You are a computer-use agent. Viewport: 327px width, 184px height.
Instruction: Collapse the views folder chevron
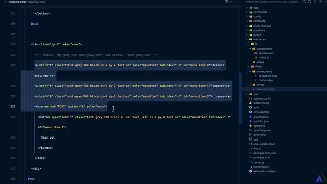pos(249,67)
